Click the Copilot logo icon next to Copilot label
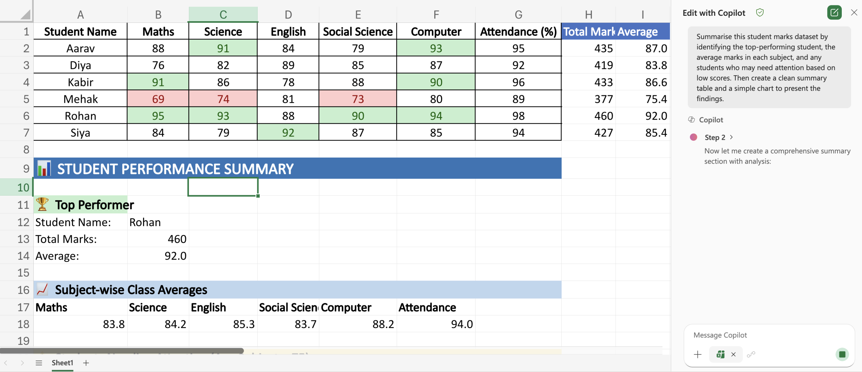Screen dimensions: 862x372 click(x=691, y=119)
